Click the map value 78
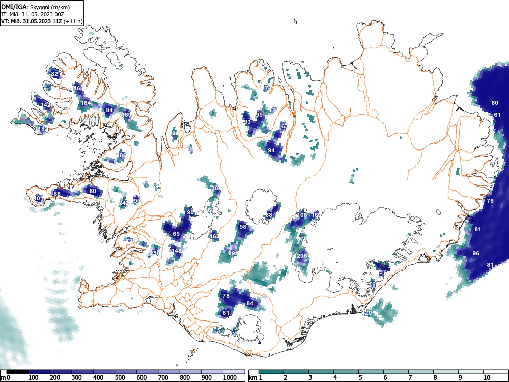The width and height of the screenshot is (509, 382). [226, 296]
